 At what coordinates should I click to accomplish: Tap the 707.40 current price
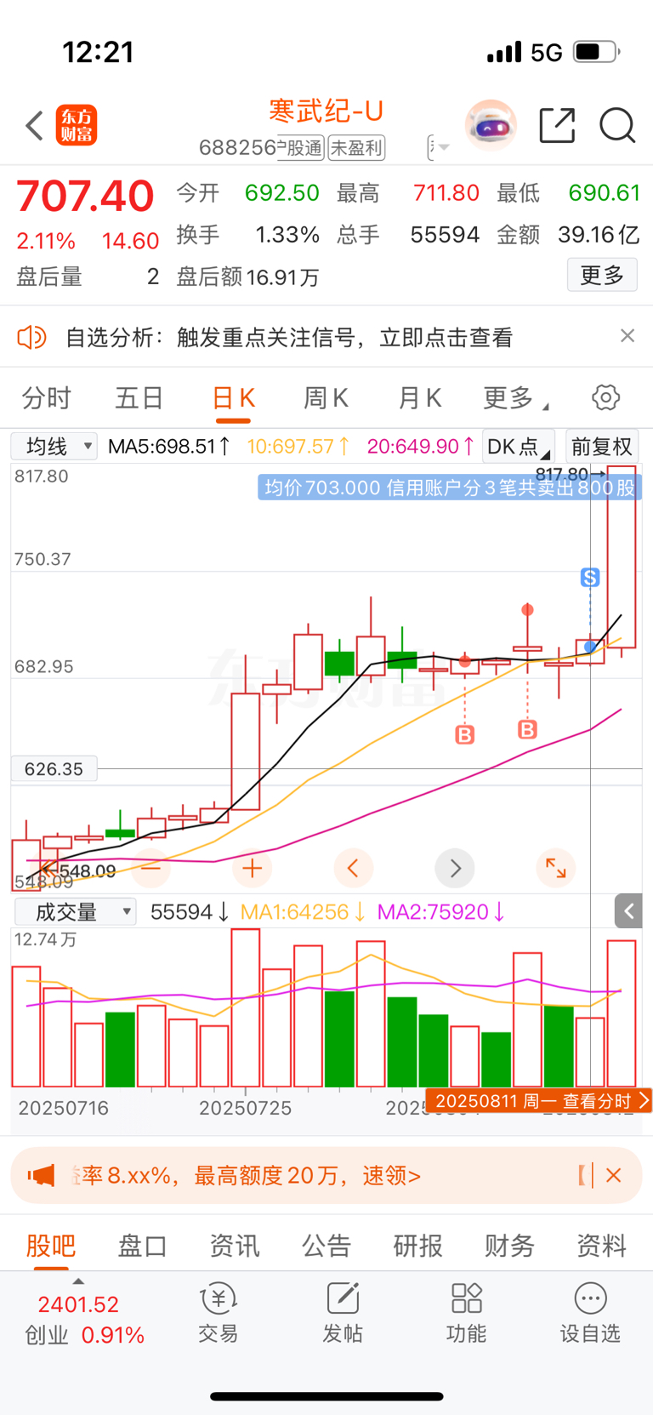(x=86, y=197)
